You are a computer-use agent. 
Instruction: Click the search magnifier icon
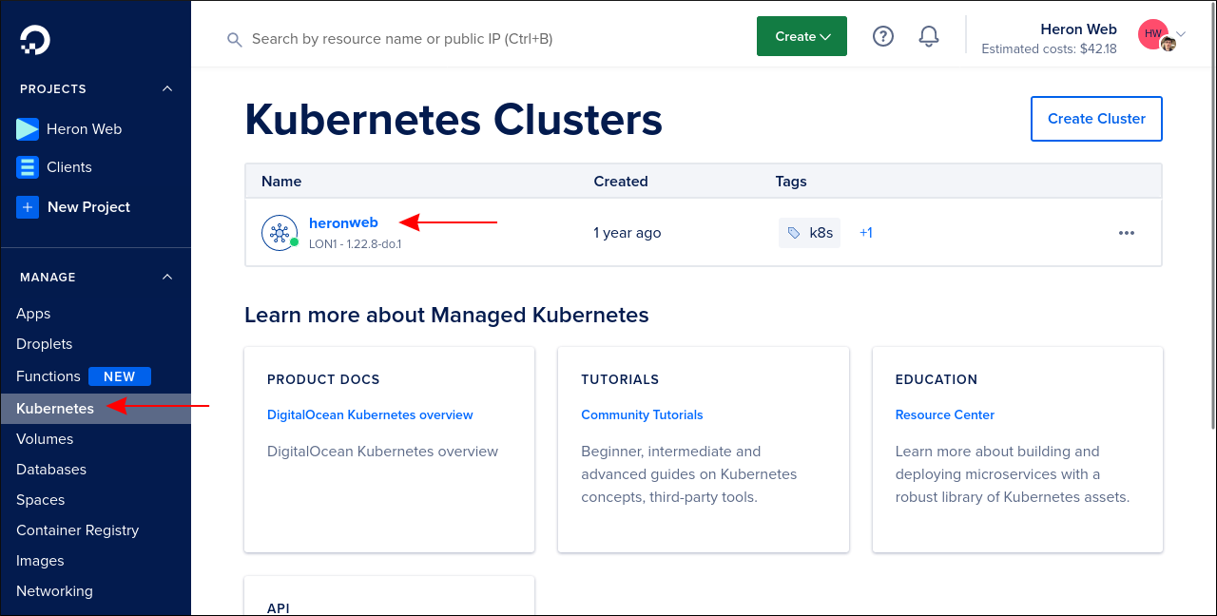(x=235, y=39)
